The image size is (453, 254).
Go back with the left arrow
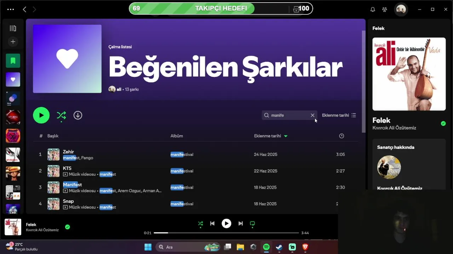click(x=24, y=10)
